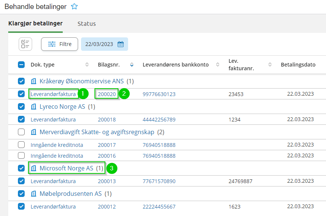Open voucher number 200018
Screen dimensions: 326x216
107,120
